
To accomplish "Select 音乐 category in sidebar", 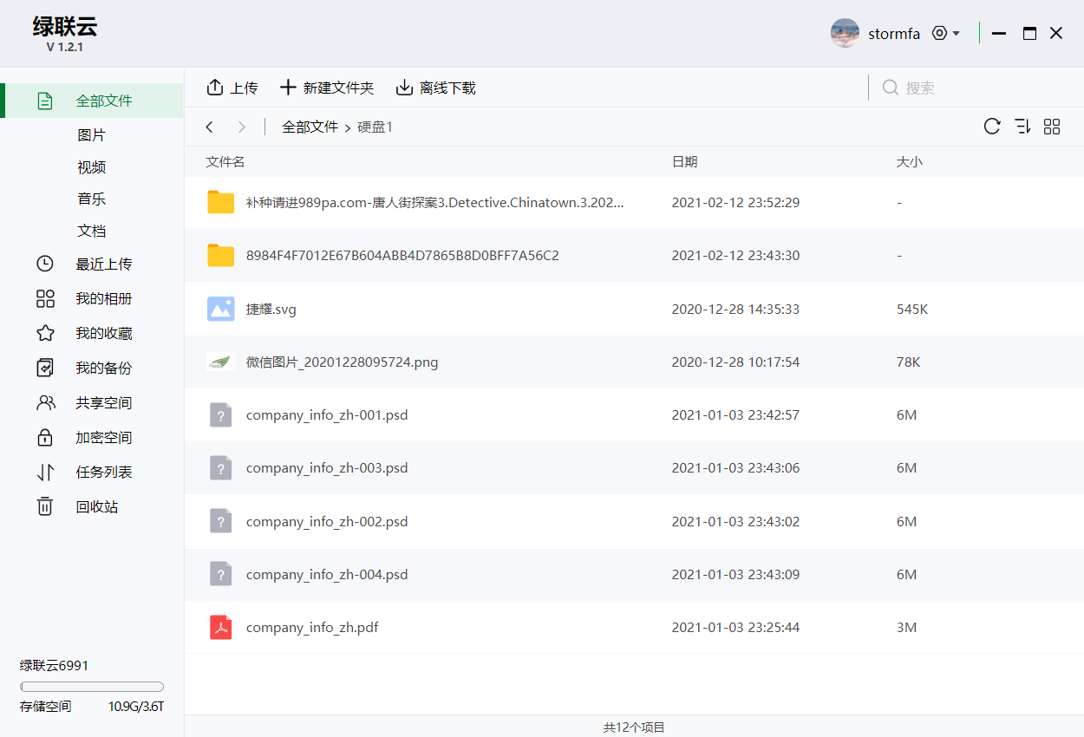I will (x=91, y=199).
